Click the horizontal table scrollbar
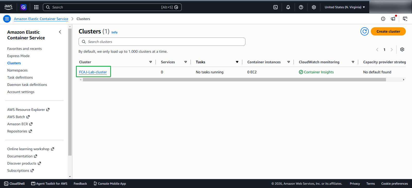412x188 pixels. point(234,80)
